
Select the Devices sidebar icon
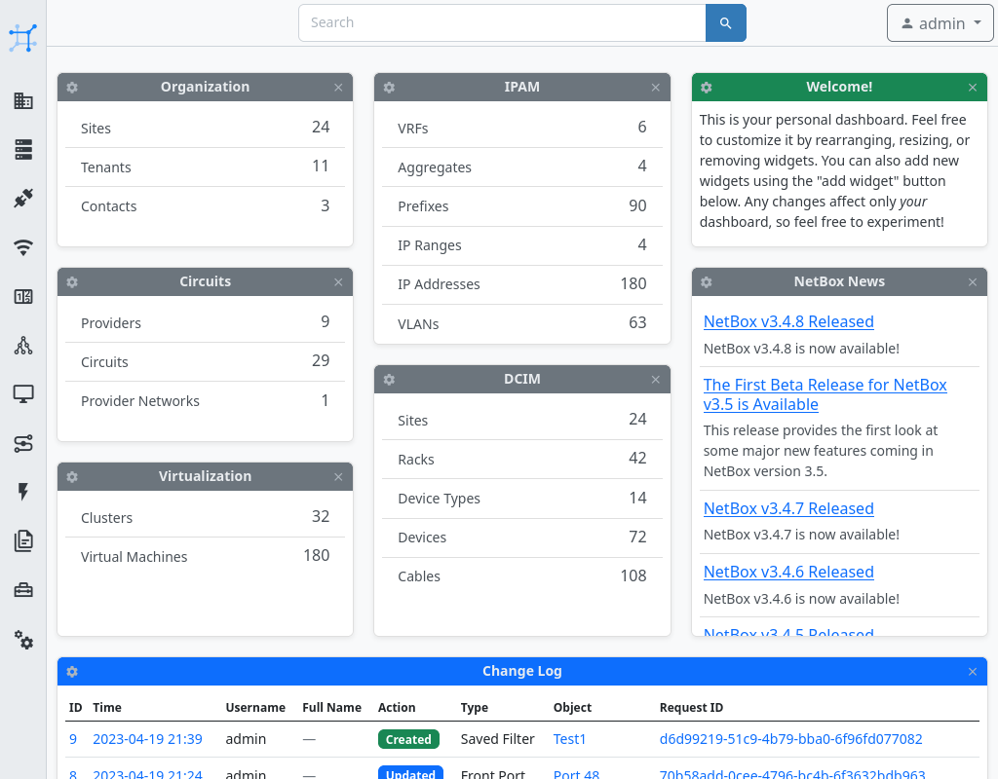pyautogui.click(x=22, y=149)
